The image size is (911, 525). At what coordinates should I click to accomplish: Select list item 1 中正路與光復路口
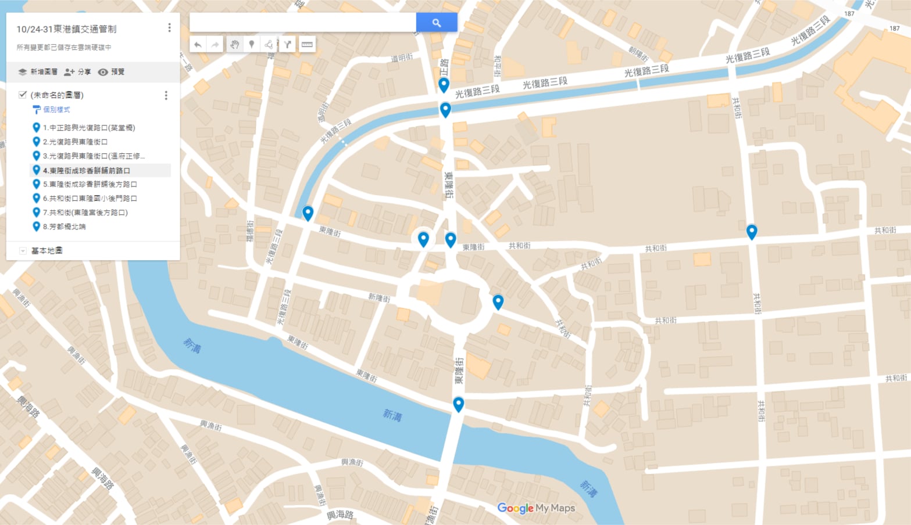click(x=89, y=127)
